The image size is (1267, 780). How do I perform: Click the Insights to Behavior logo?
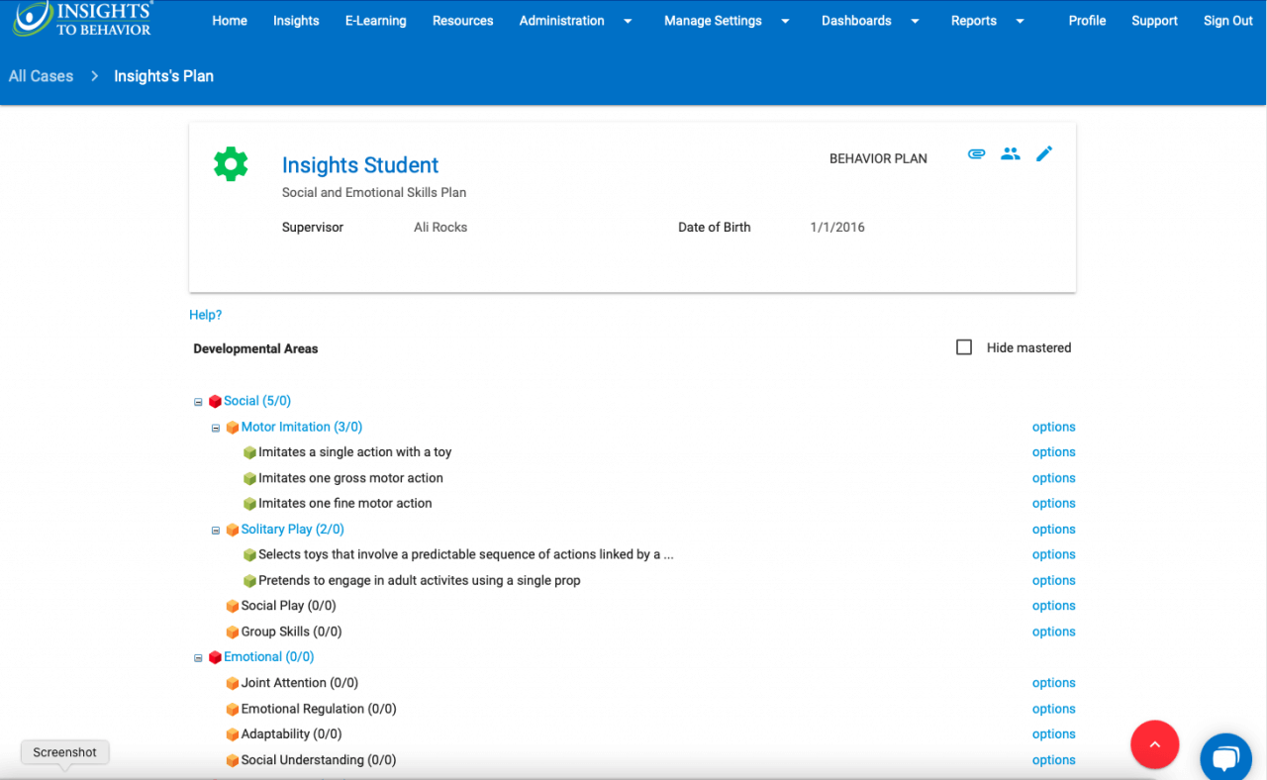point(83,20)
